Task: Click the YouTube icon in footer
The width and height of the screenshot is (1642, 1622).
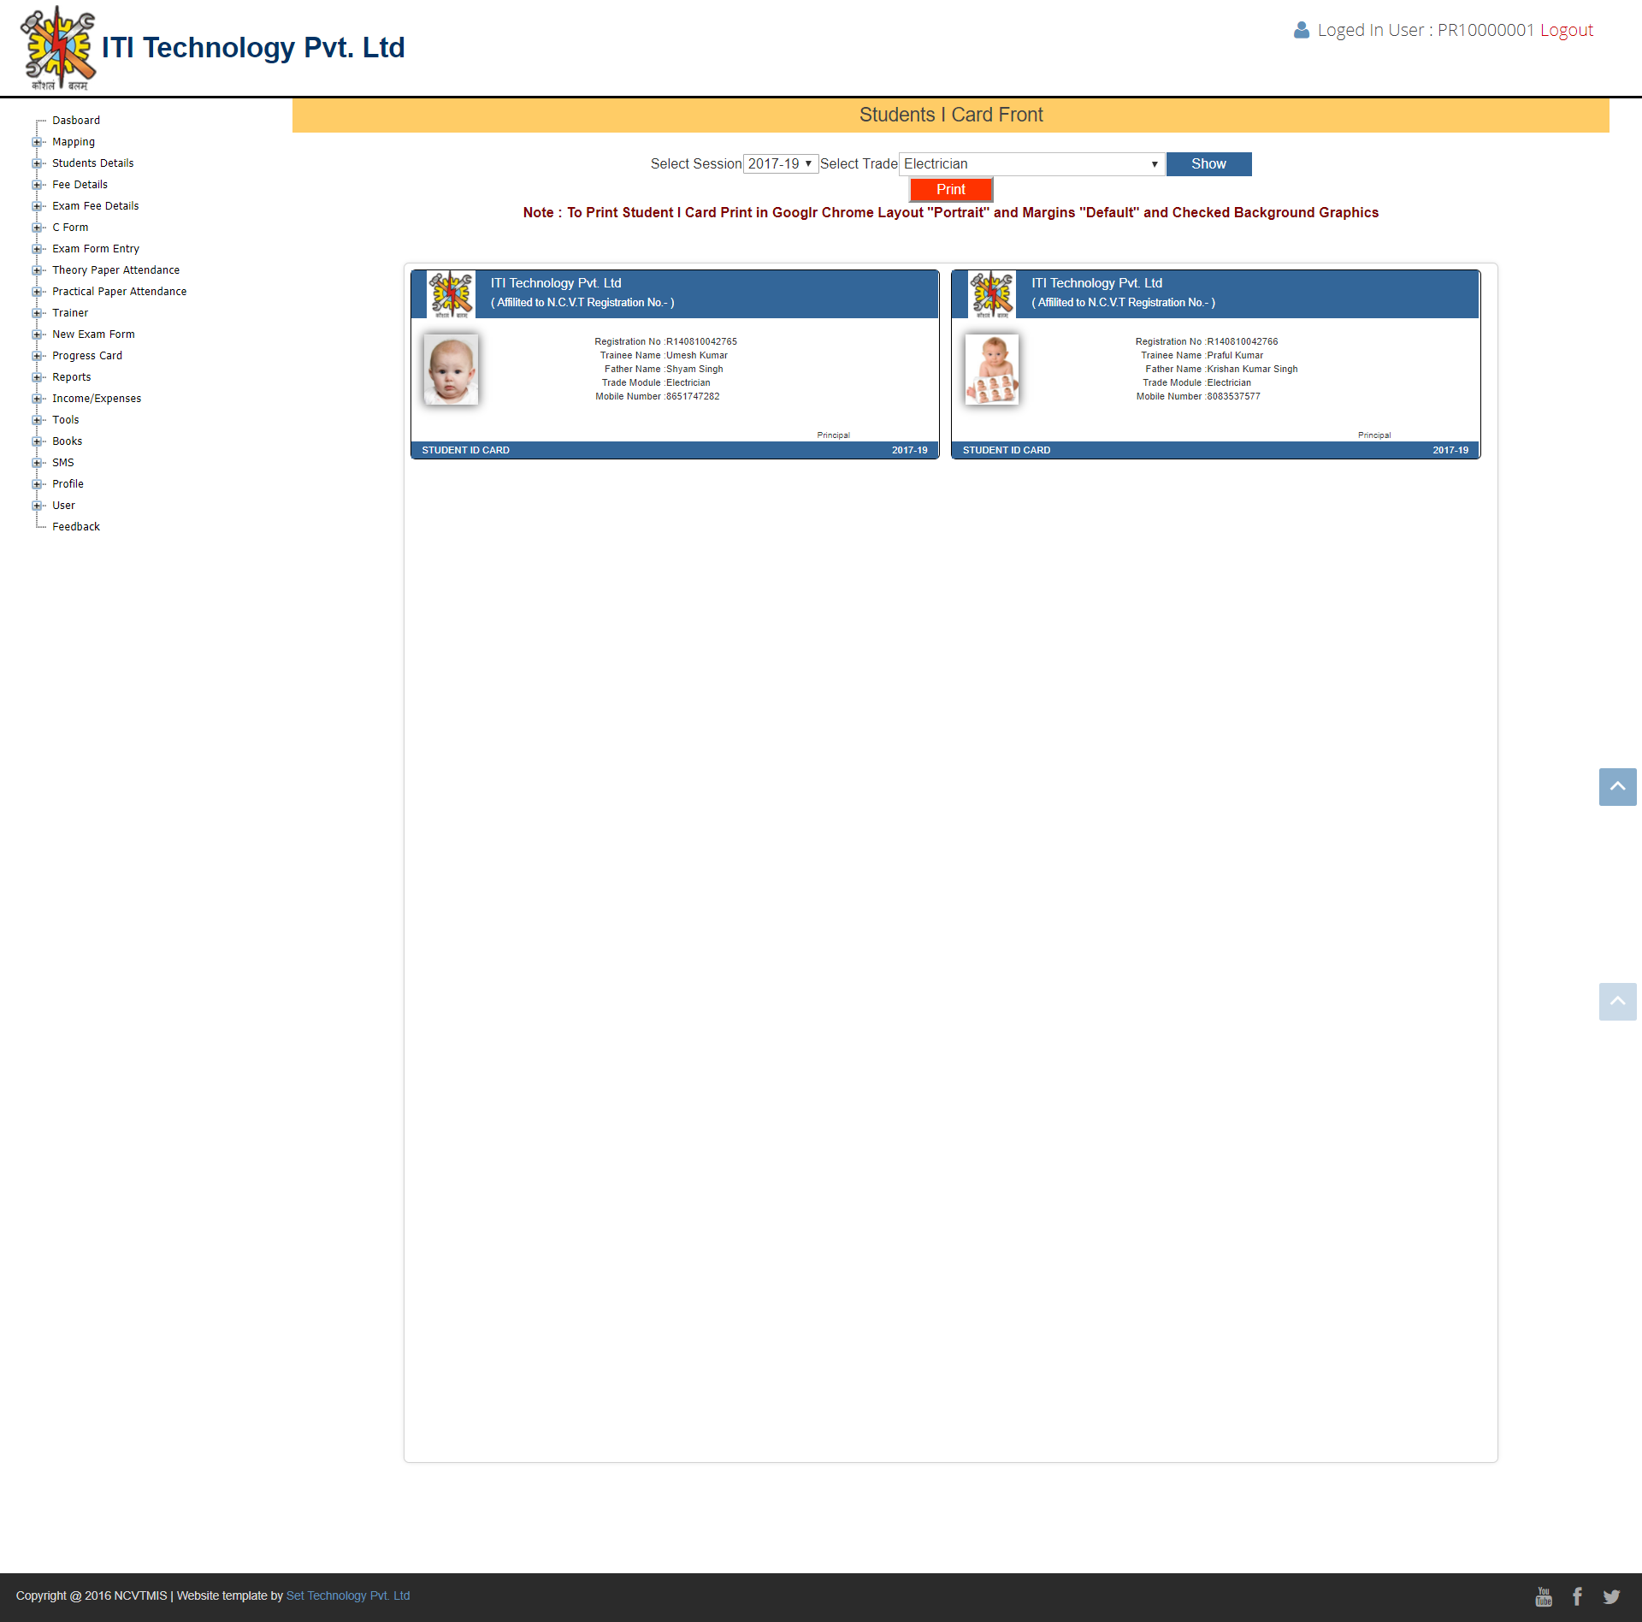Action: (1544, 1596)
